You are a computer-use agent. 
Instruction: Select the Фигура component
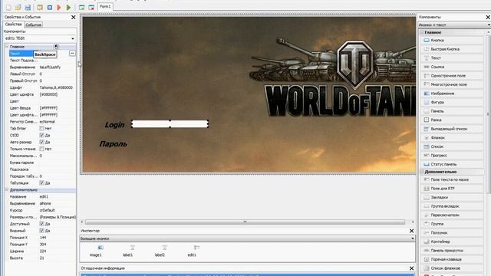452,102
